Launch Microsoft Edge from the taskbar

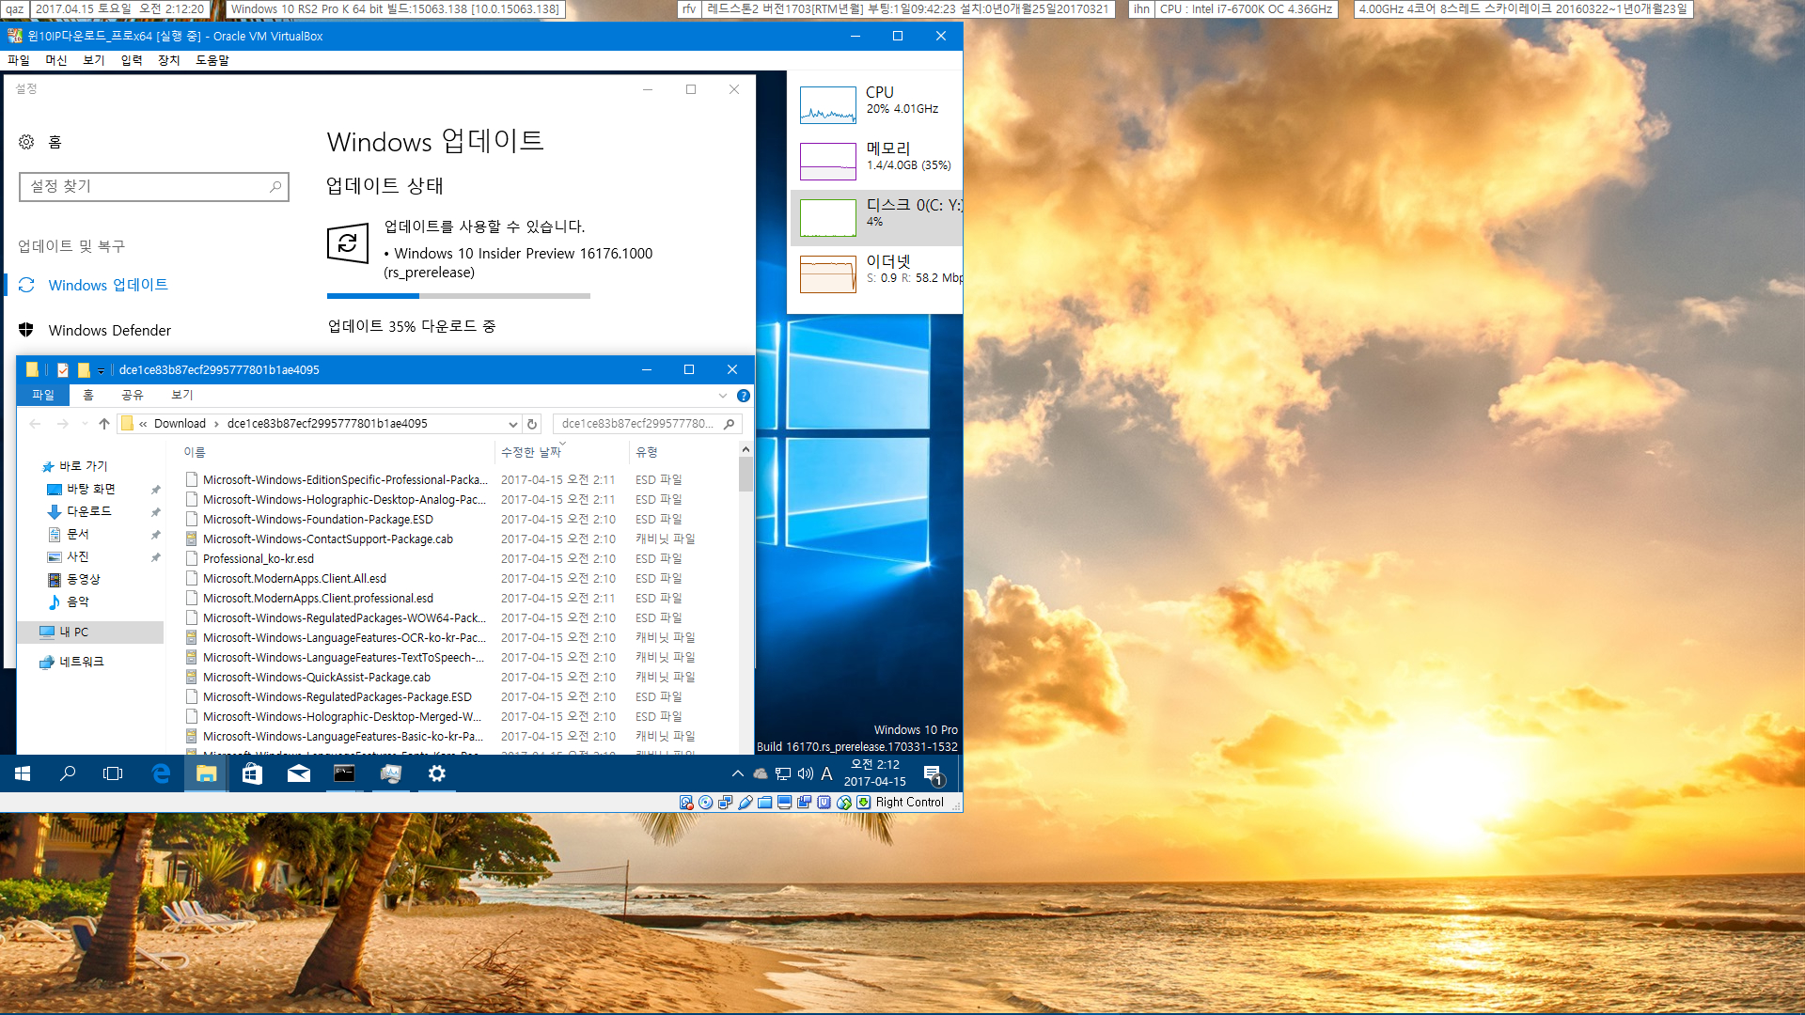point(161,773)
